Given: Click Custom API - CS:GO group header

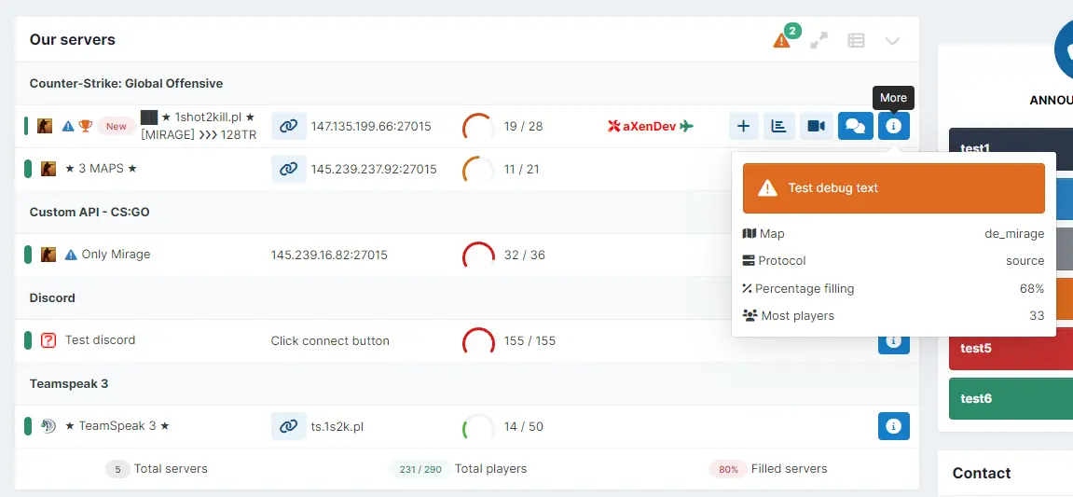Looking at the screenshot, I should pyautogui.click(x=89, y=213).
